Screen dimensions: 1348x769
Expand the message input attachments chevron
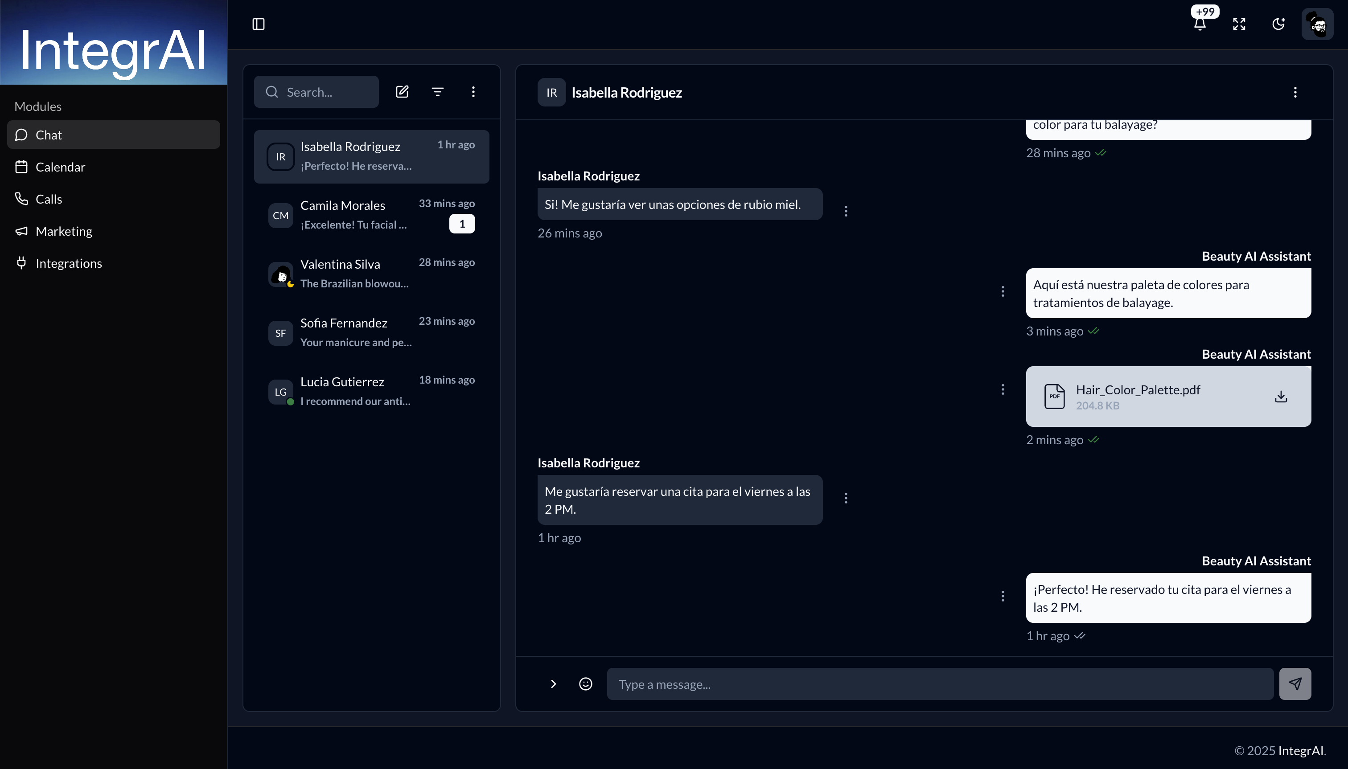pos(553,684)
